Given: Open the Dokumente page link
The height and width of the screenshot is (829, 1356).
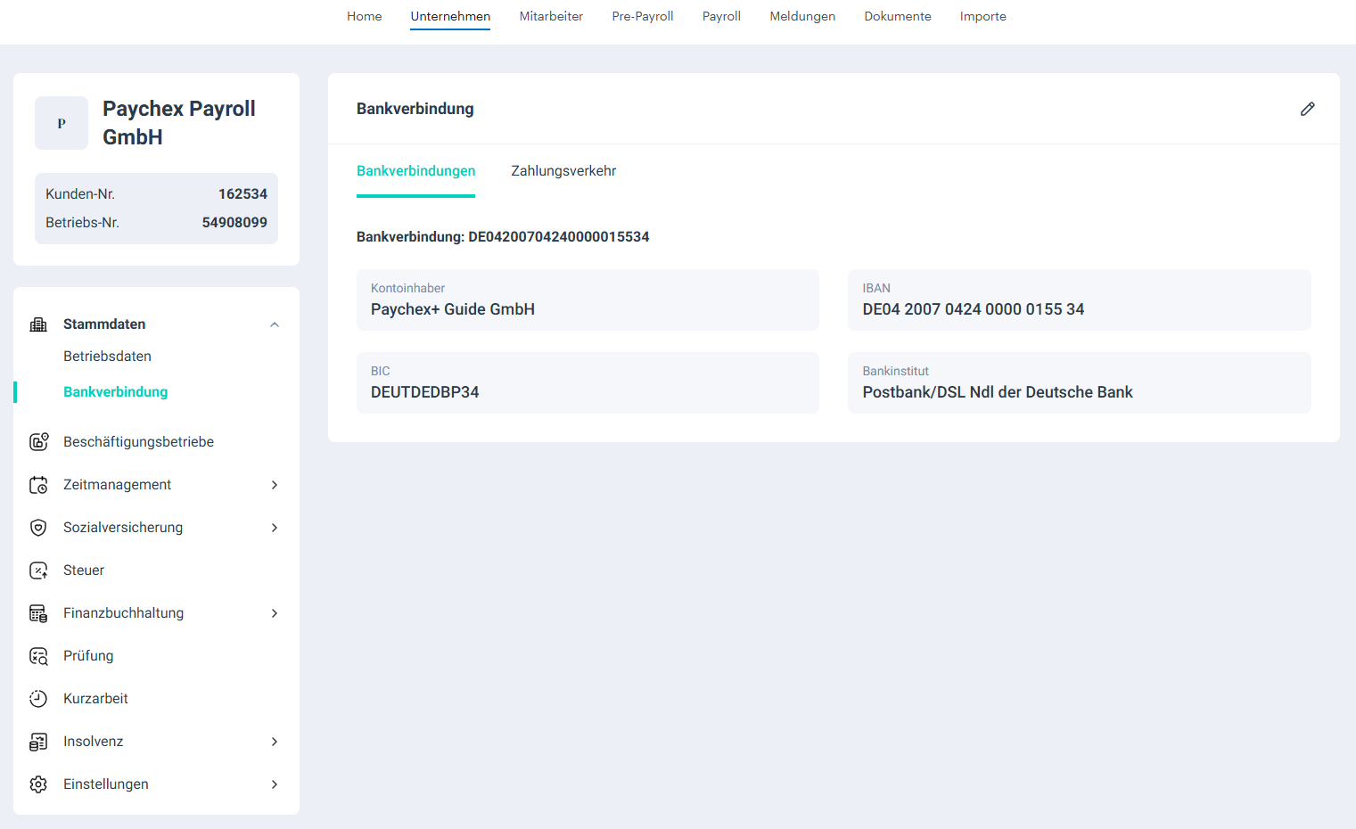Looking at the screenshot, I should (897, 16).
